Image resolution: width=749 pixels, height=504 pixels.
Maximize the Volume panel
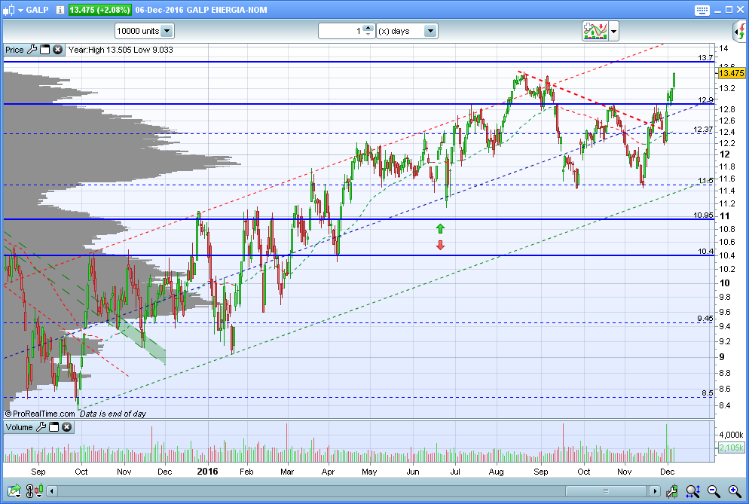54,426
